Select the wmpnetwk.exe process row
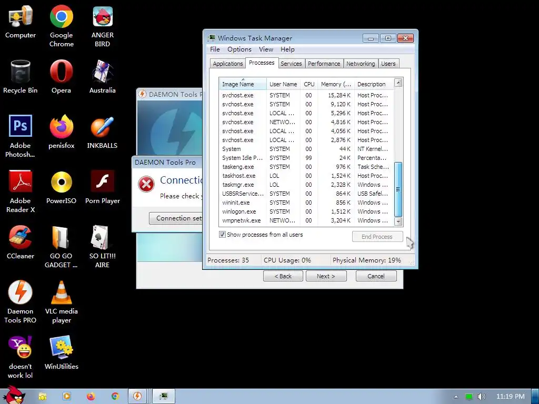Viewport: 539px width, 404px height. pos(306,220)
